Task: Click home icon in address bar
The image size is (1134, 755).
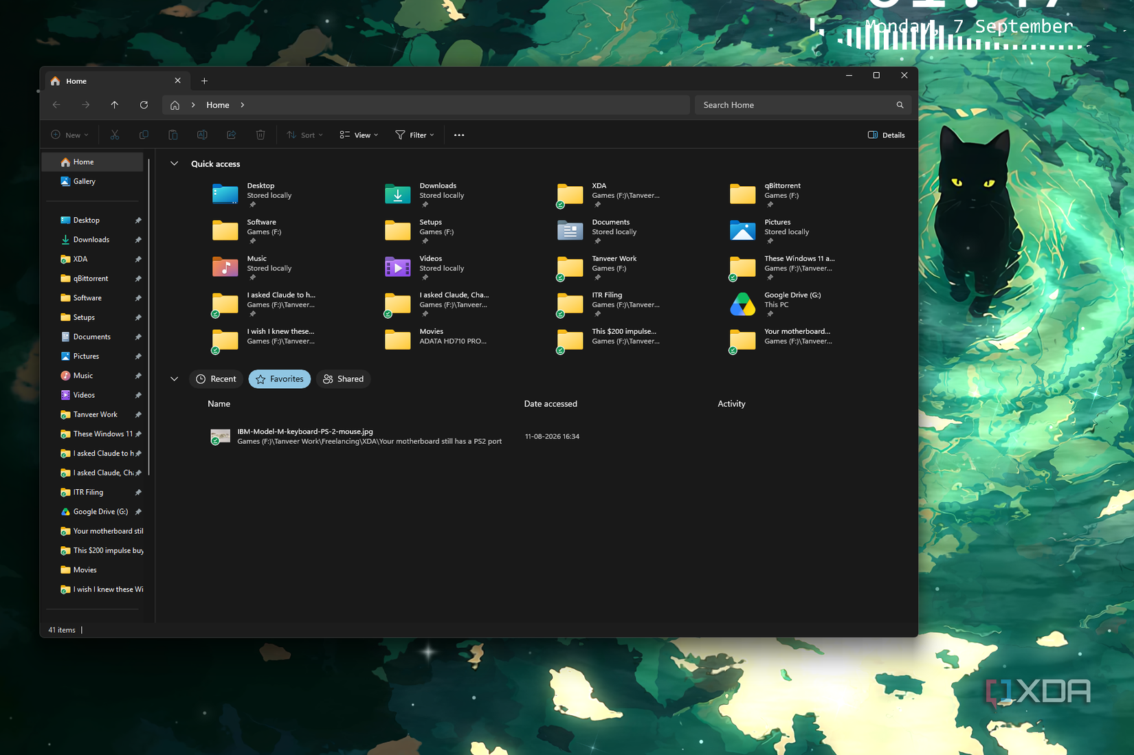Action: 175,105
